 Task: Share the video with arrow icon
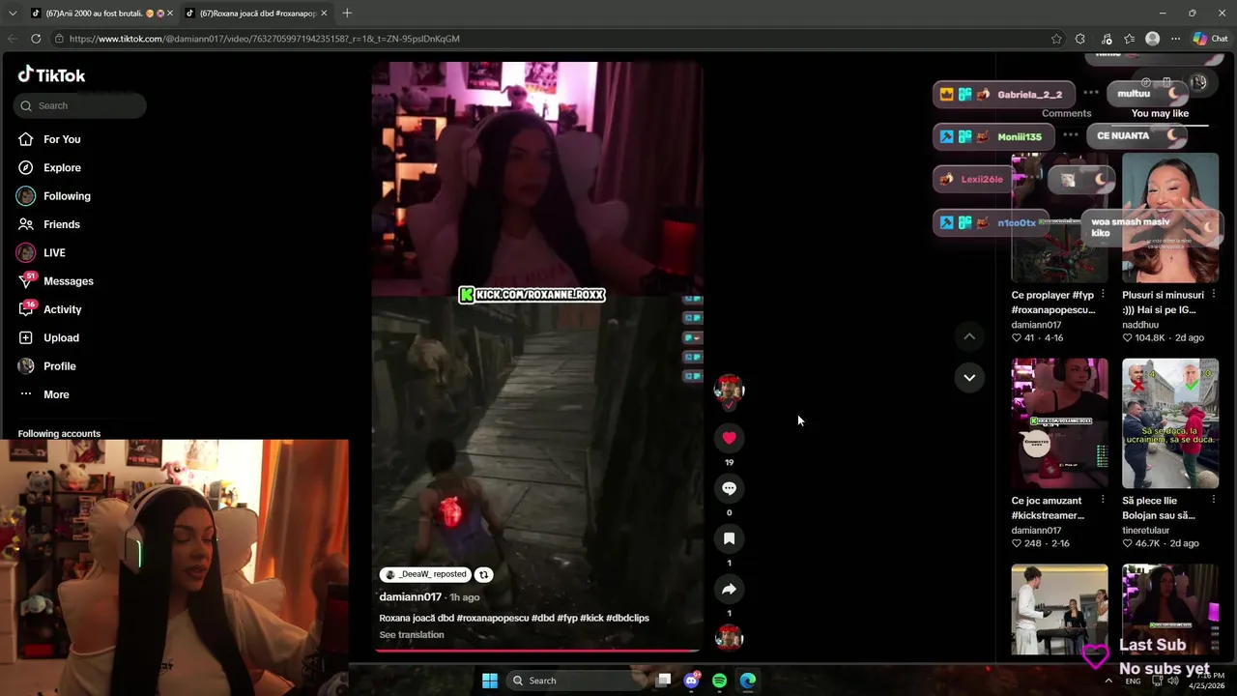(x=729, y=589)
